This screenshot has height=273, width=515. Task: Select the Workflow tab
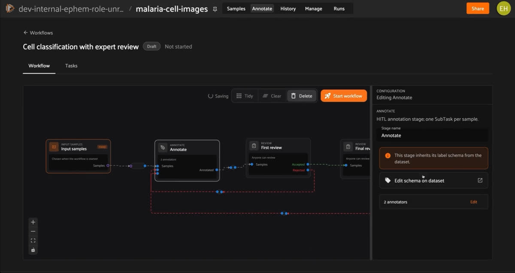click(x=39, y=66)
